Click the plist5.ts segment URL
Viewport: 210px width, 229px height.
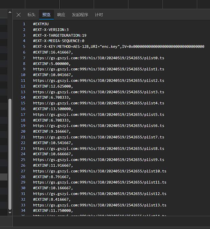click(98, 115)
